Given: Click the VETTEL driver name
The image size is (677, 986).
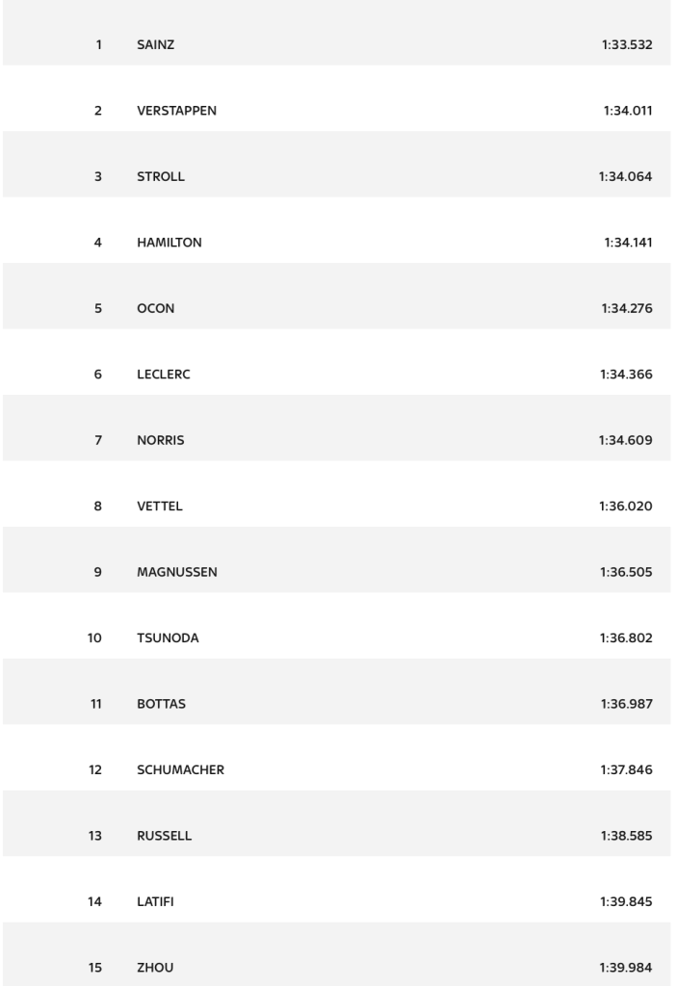Looking at the screenshot, I should (160, 506).
